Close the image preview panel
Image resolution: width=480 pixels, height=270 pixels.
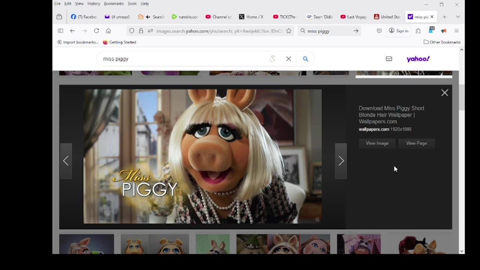point(445,93)
